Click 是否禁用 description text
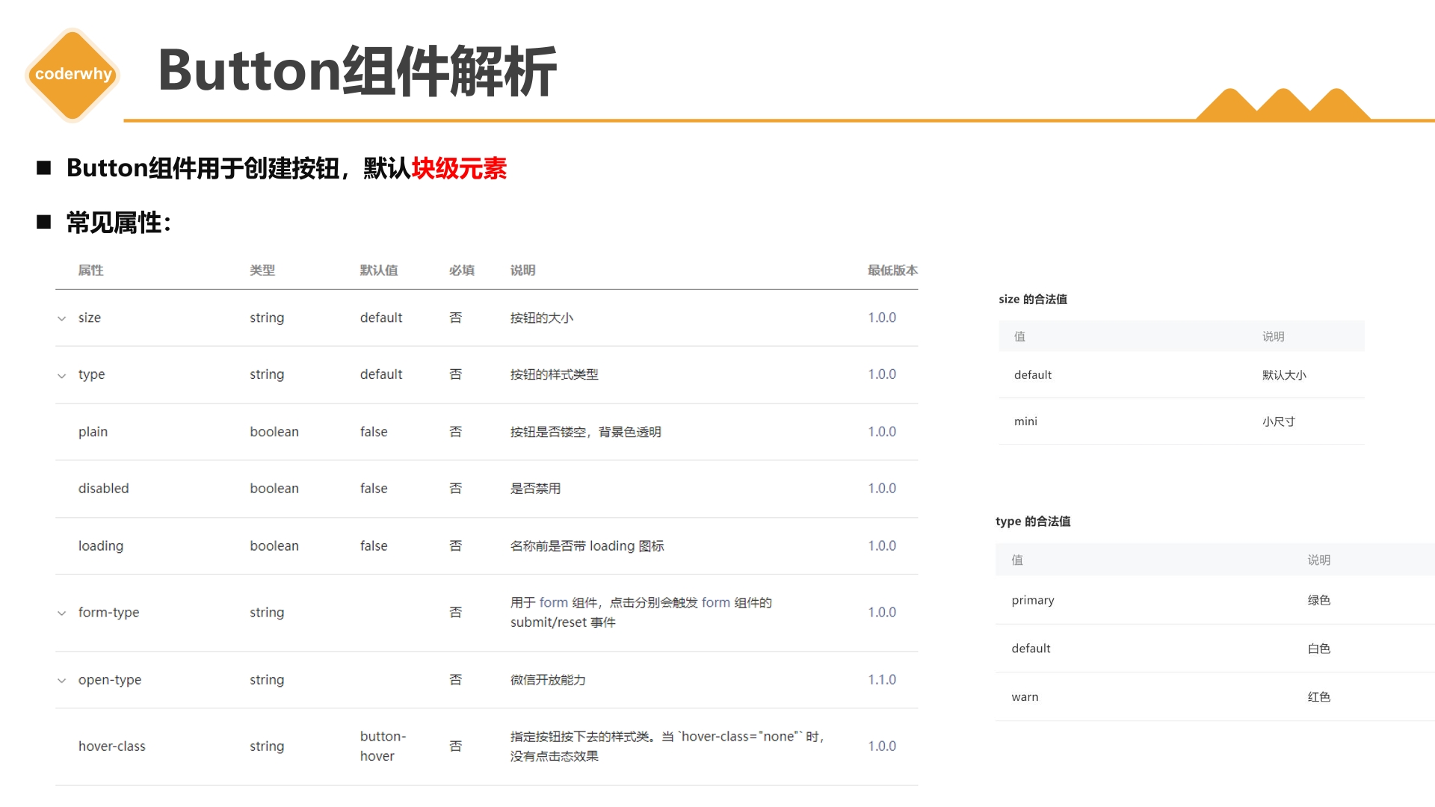The height and width of the screenshot is (807, 1435). click(535, 488)
